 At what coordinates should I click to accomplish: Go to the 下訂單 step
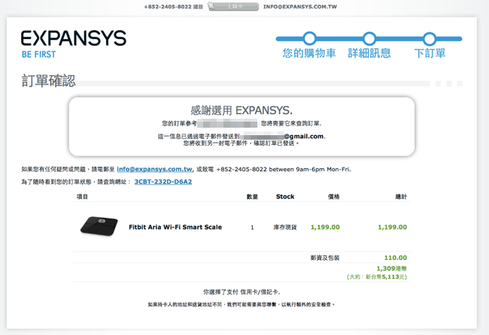[430, 53]
